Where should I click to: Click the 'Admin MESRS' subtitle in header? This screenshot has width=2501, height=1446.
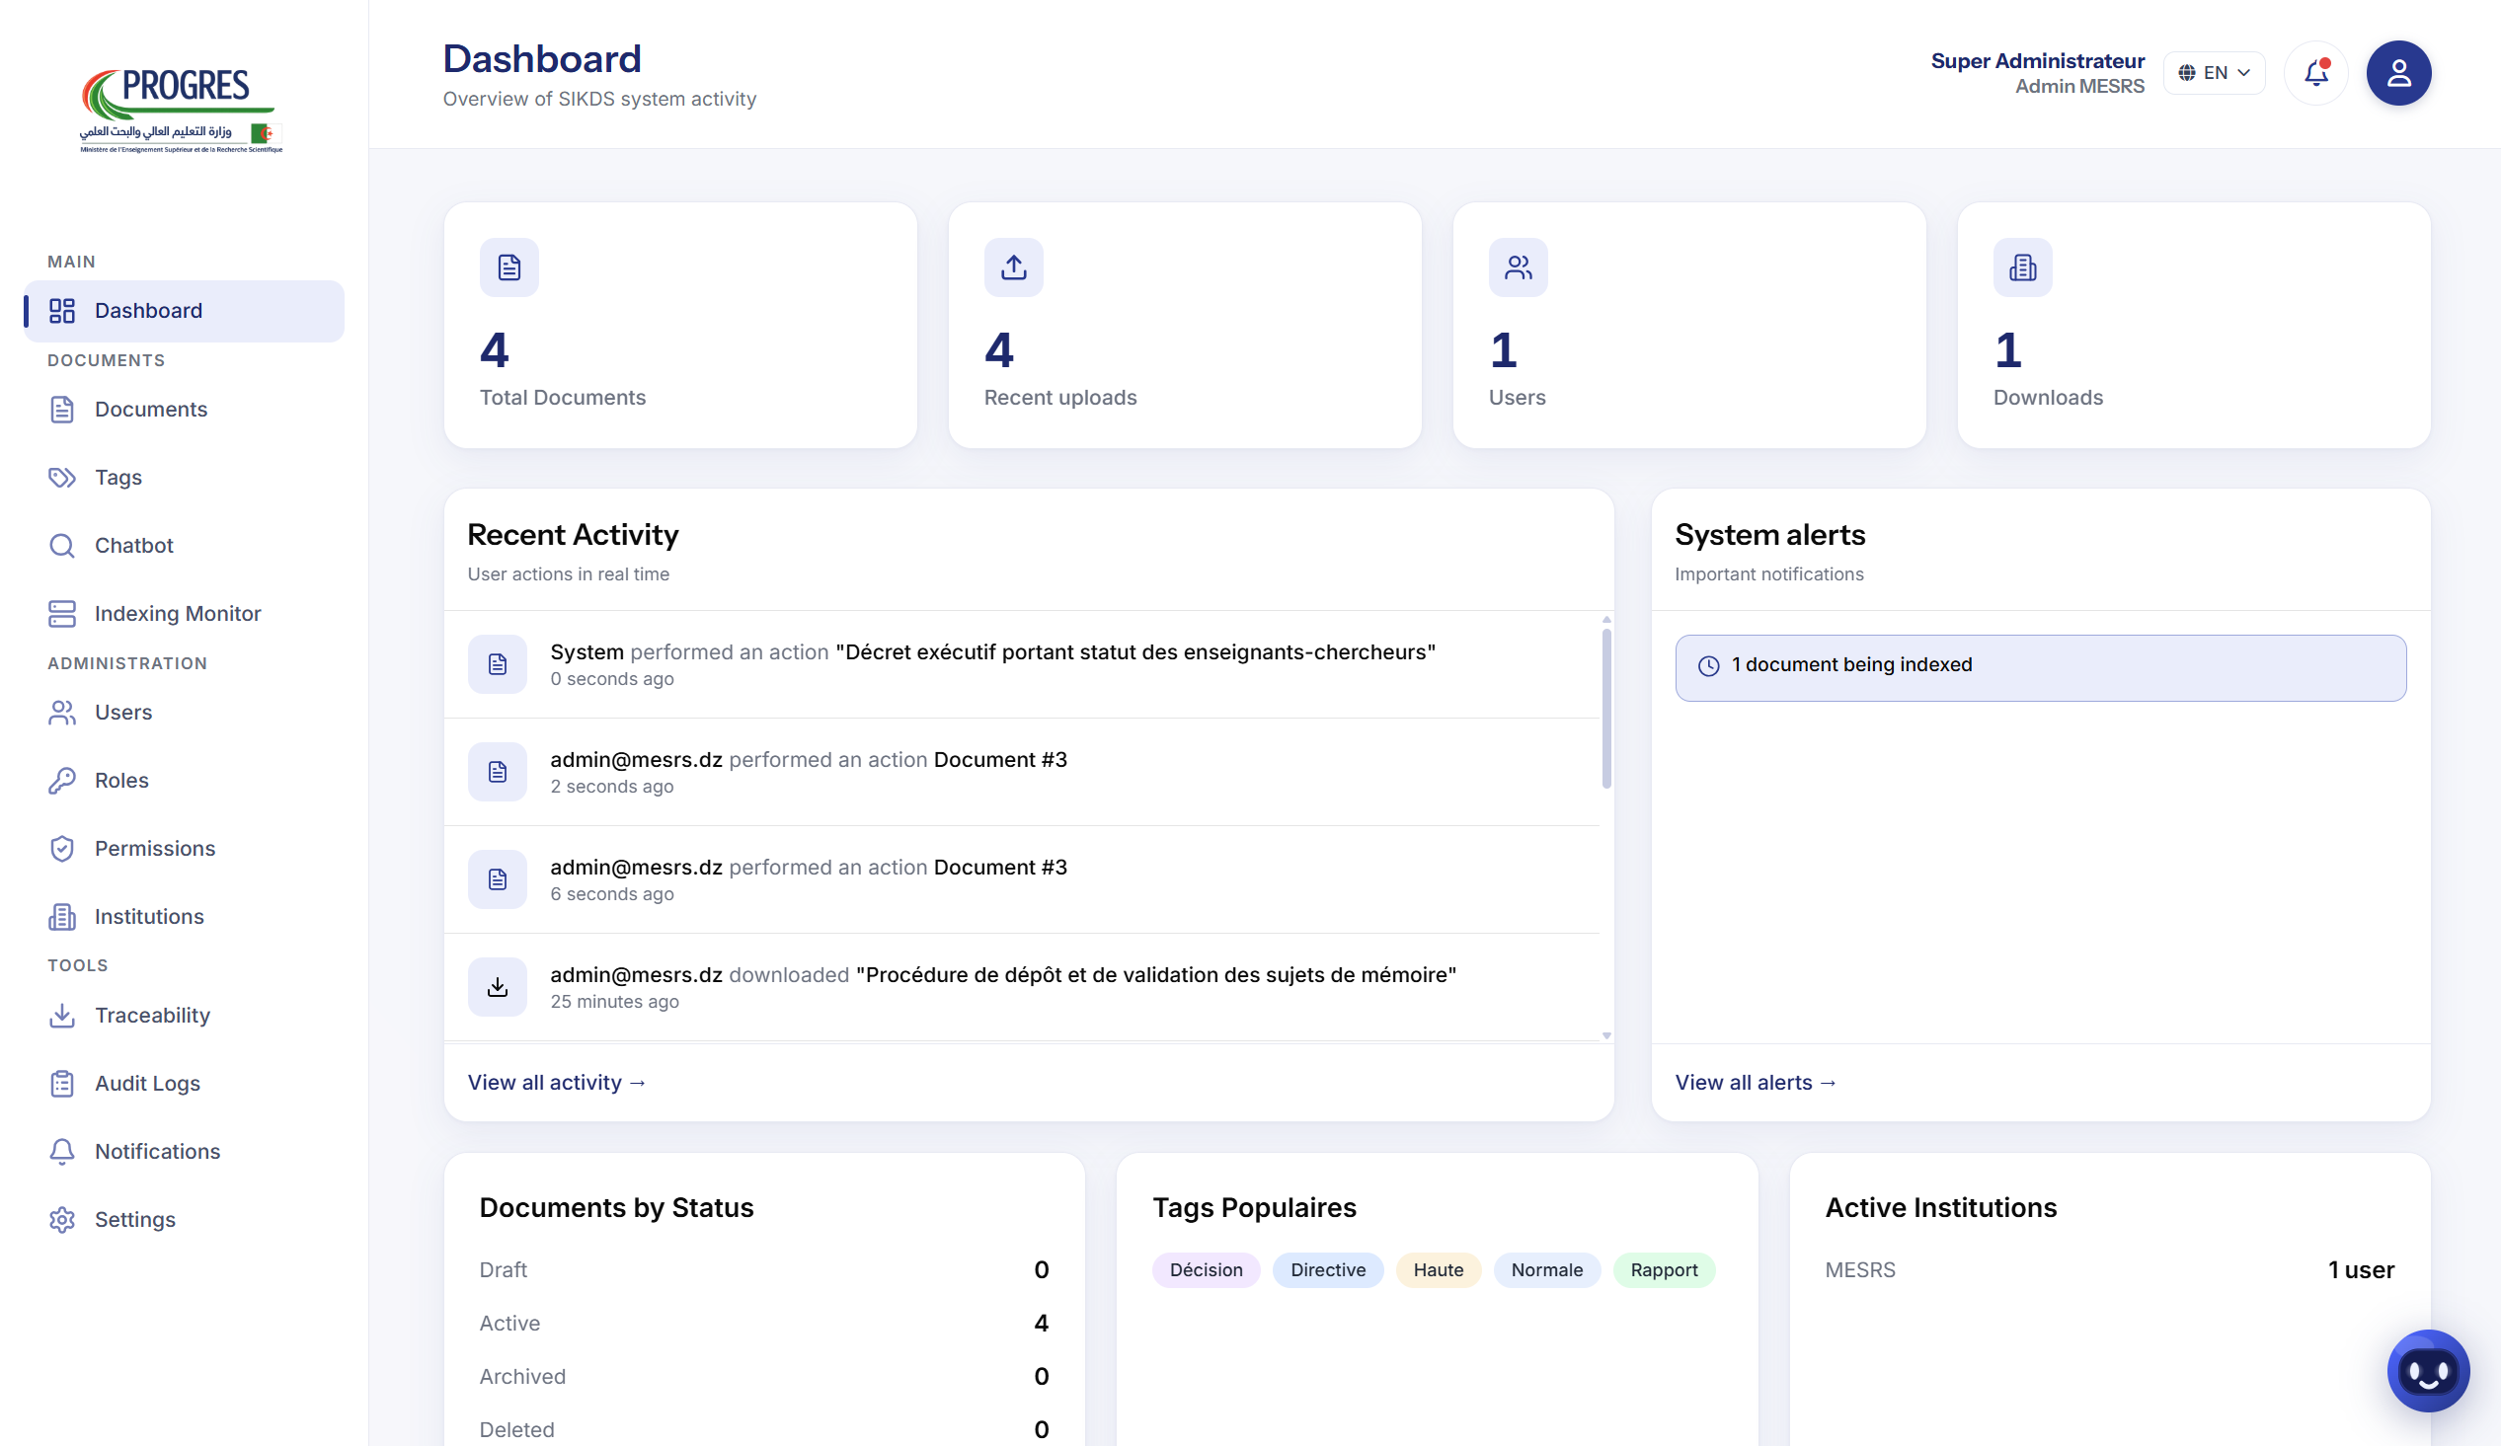click(2079, 86)
